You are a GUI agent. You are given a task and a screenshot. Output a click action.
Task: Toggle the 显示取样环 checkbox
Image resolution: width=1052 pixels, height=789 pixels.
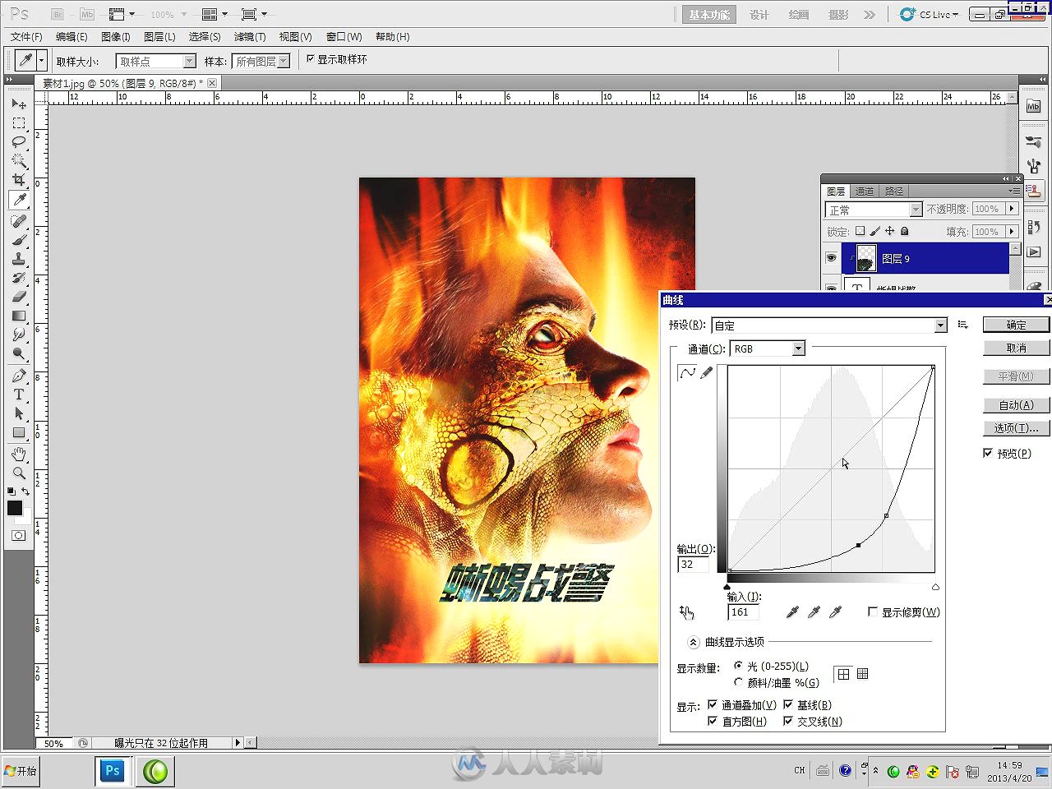coord(311,59)
